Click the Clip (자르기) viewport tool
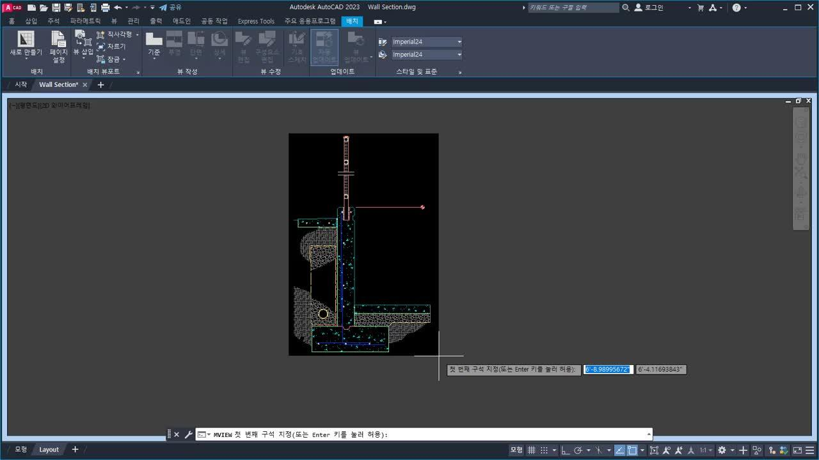This screenshot has width=819, height=460. click(x=111, y=47)
